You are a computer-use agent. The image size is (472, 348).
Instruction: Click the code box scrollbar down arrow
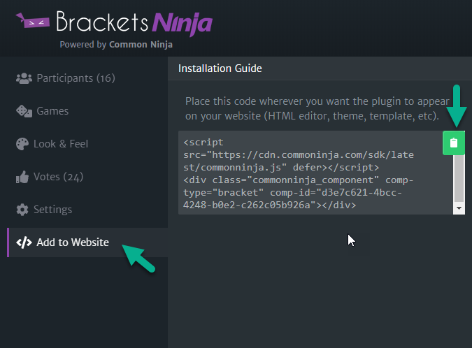459,208
